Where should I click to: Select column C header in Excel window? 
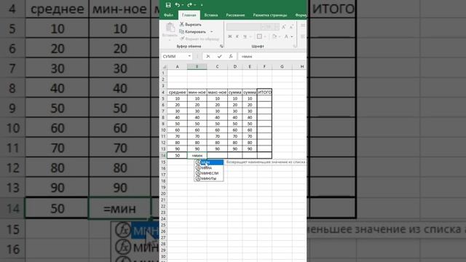pos(217,66)
